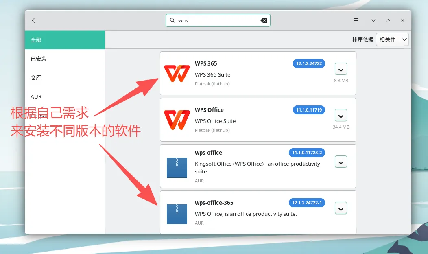The image size is (428, 254).
Task: Click the 8.8 MB size label
Action: (x=341, y=81)
